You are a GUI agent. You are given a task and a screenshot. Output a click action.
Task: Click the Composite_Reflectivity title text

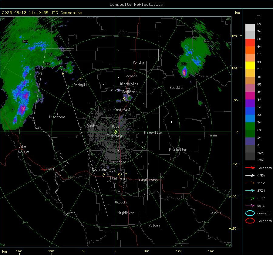(x=136, y=5)
